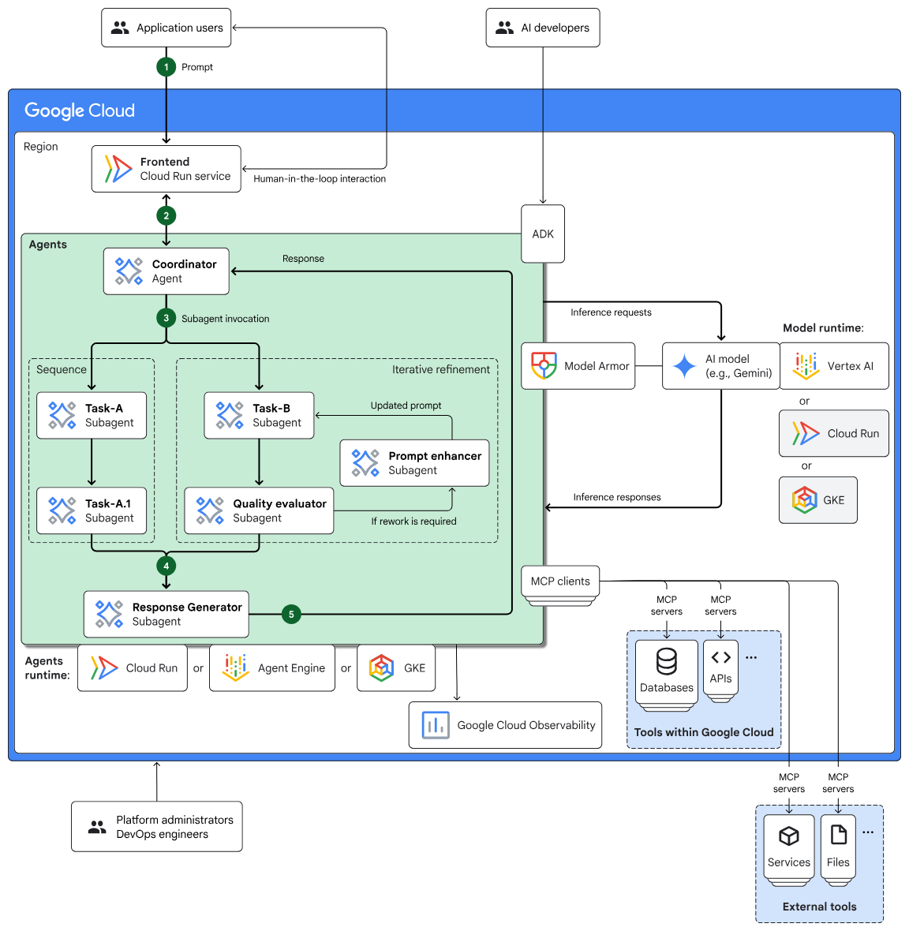The width and height of the screenshot is (909, 931).
Task: Click the MCP clients stacked panel
Action: [x=559, y=581]
